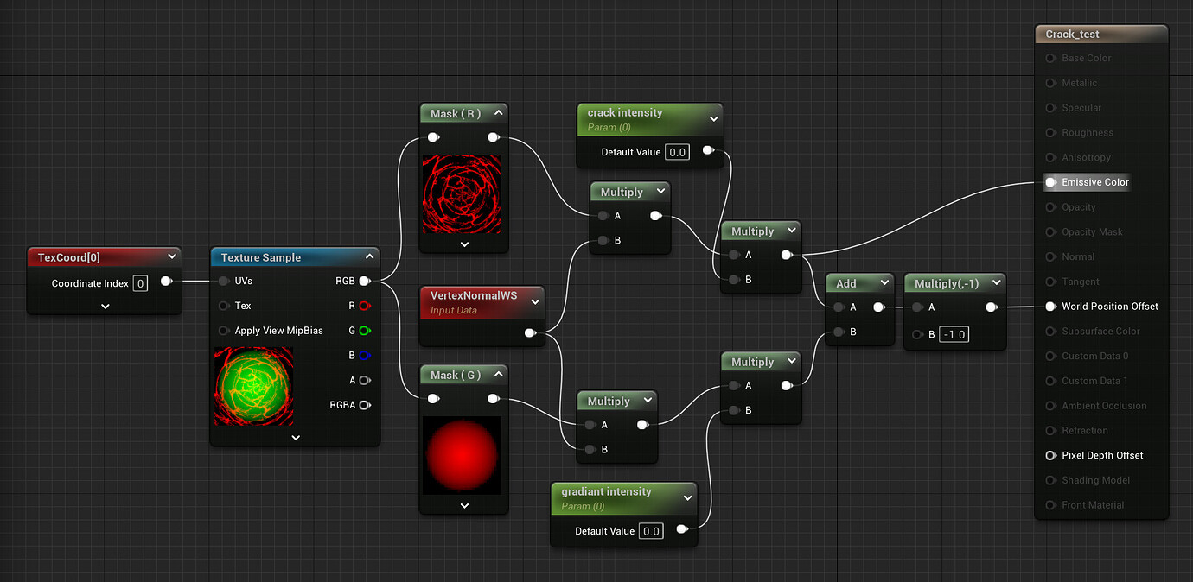Expand the Texture Sample node details
Viewport: 1193px width, 582px height.
295,437
